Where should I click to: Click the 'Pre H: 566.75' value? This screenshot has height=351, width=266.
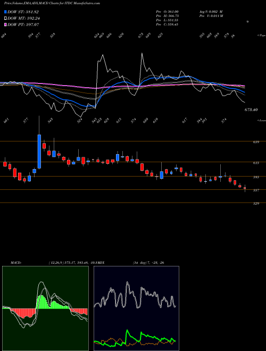(x=167, y=16)
